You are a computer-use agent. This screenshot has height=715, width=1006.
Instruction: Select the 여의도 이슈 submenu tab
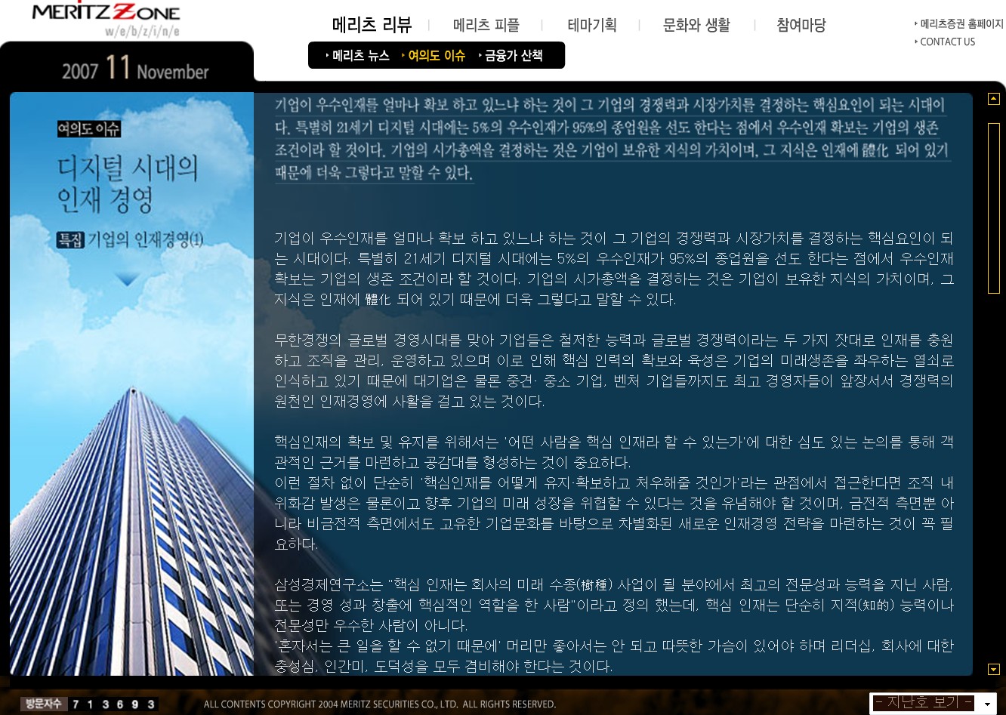[434, 55]
